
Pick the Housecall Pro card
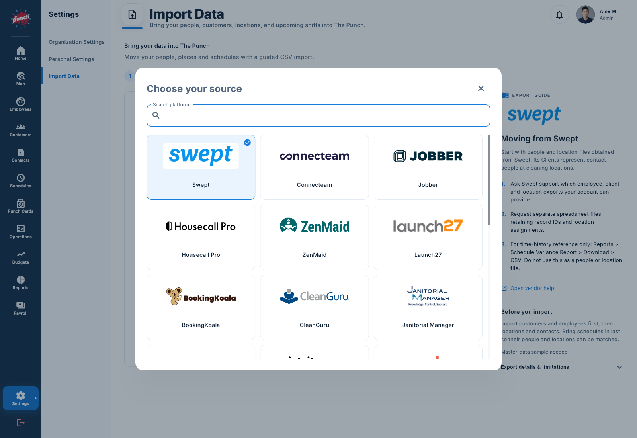click(x=201, y=237)
